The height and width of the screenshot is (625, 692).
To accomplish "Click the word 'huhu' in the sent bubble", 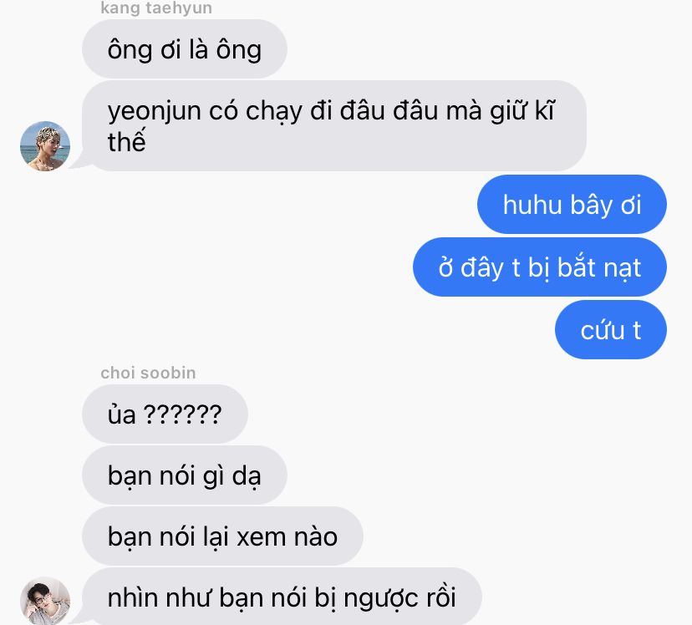I will tap(532, 205).
